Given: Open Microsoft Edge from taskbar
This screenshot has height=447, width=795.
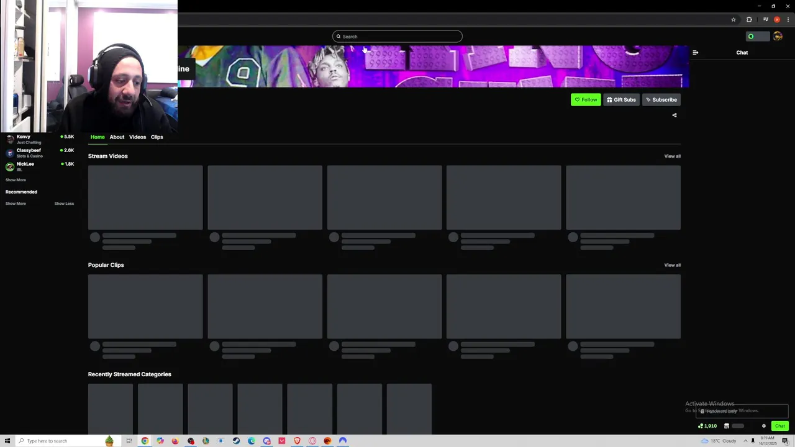Looking at the screenshot, I should [252, 441].
